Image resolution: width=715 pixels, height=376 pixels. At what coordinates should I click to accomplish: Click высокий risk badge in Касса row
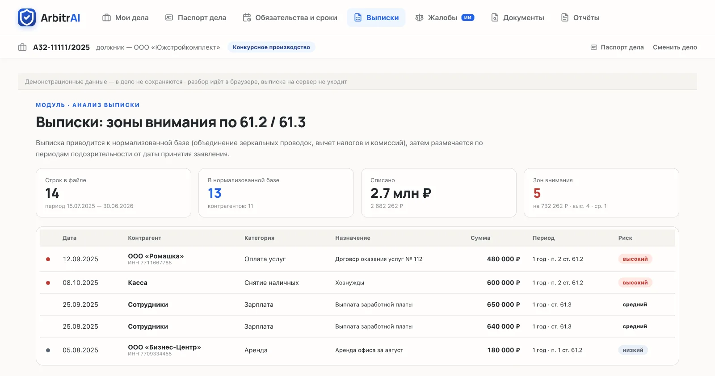click(635, 283)
